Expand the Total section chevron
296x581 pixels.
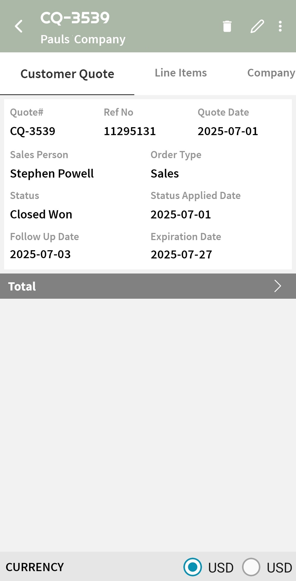(277, 286)
